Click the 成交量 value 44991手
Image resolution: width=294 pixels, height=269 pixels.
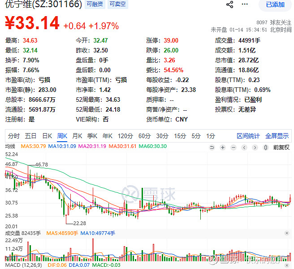[249, 40]
